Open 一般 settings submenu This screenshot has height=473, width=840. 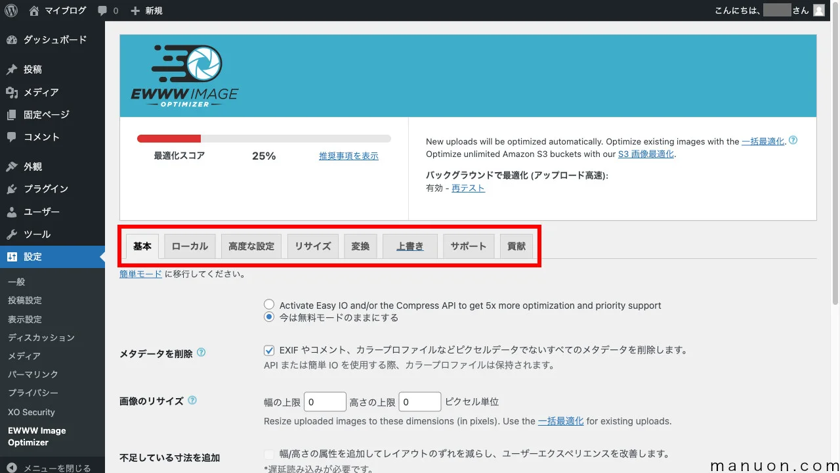pos(52,282)
